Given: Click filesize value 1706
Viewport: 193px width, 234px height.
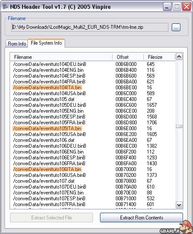Looking at the screenshot, I should [x=152, y=123].
